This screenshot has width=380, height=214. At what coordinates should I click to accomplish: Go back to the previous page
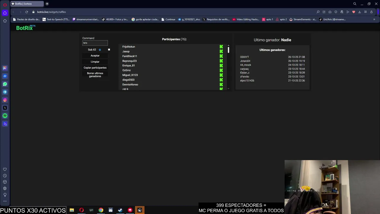13,12
